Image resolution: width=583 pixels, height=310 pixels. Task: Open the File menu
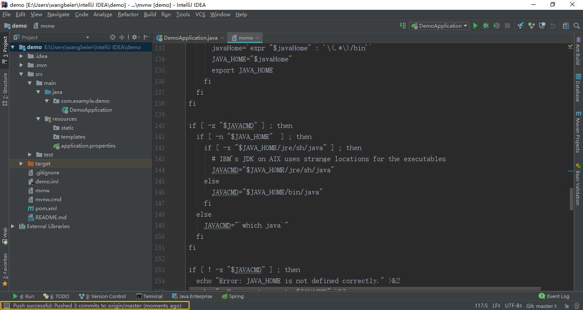6,14
